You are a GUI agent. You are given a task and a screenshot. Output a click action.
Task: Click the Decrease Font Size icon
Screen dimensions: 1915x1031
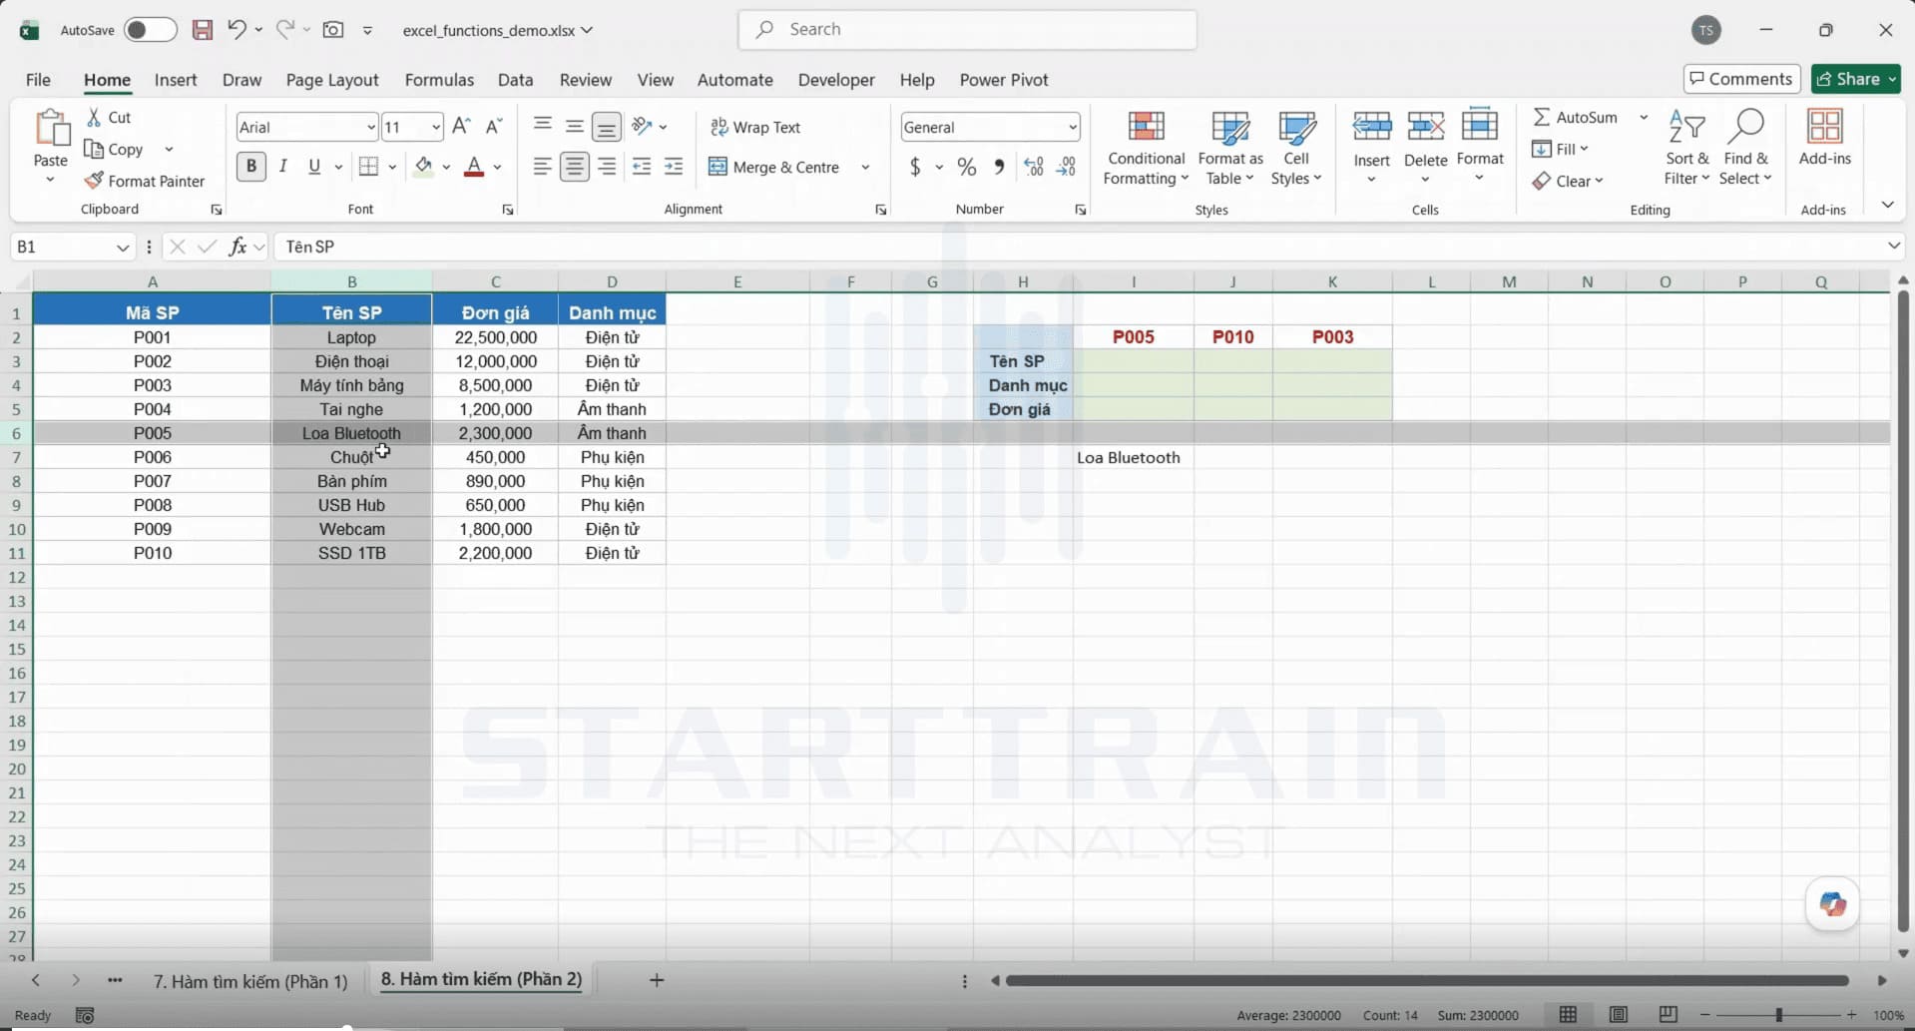[x=494, y=127]
